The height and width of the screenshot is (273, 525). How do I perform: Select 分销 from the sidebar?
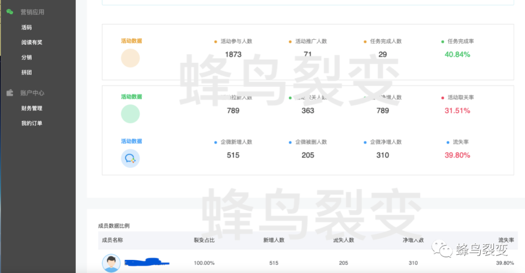point(26,57)
